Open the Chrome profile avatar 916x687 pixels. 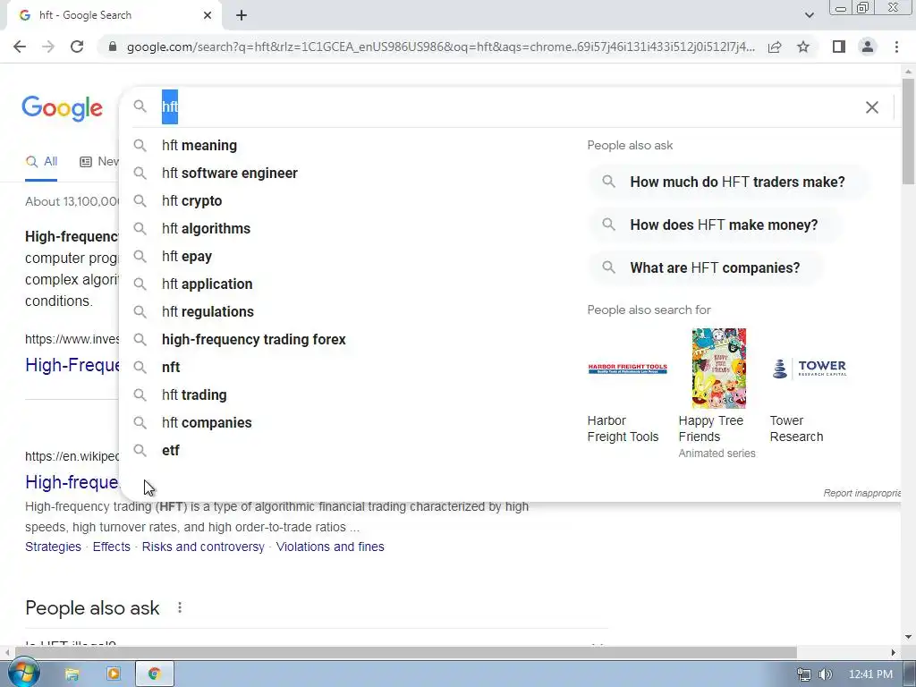868,47
